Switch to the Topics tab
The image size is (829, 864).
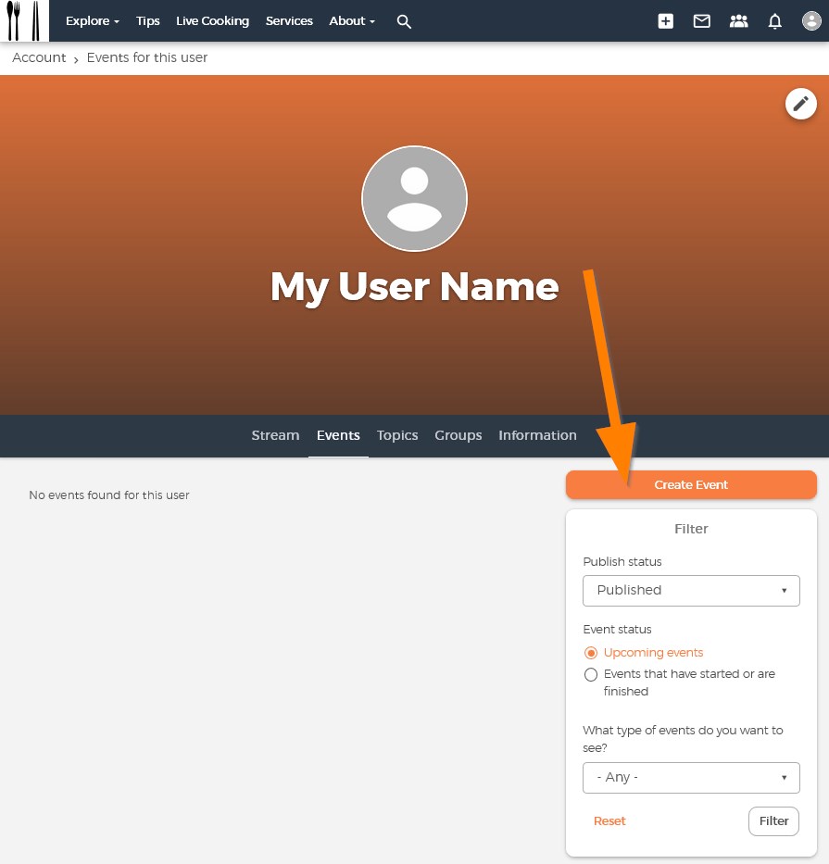pos(397,435)
